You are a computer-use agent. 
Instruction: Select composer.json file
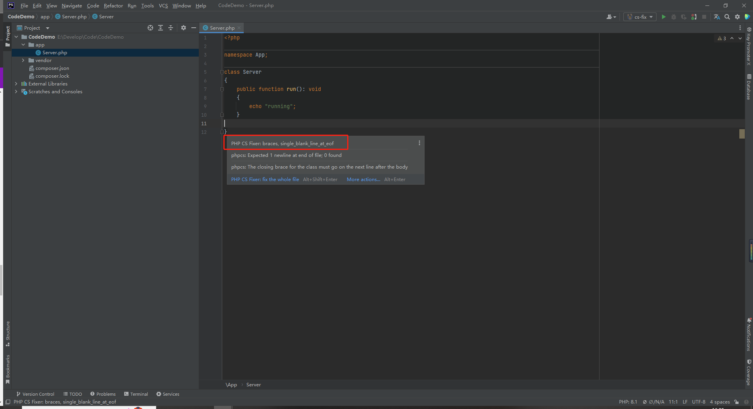tap(52, 68)
